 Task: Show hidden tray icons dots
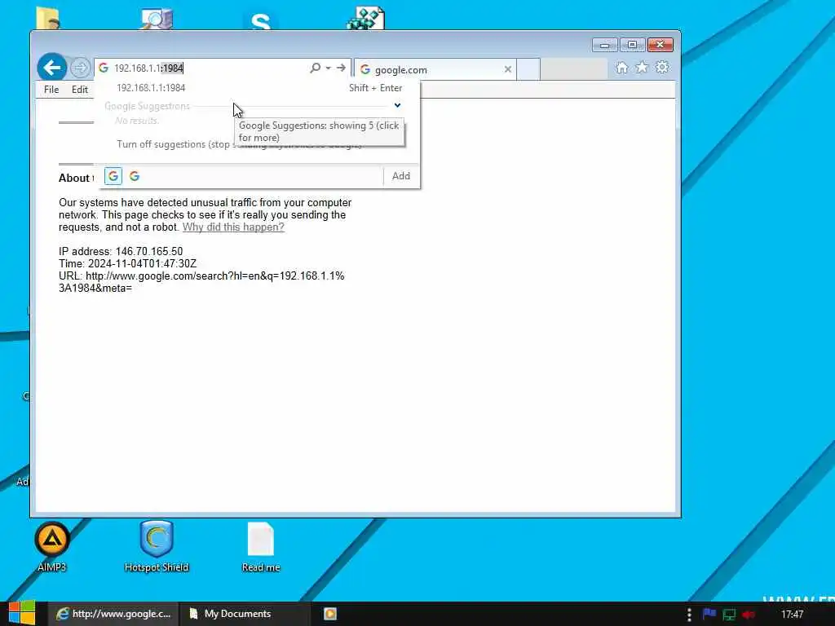point(689,615)
